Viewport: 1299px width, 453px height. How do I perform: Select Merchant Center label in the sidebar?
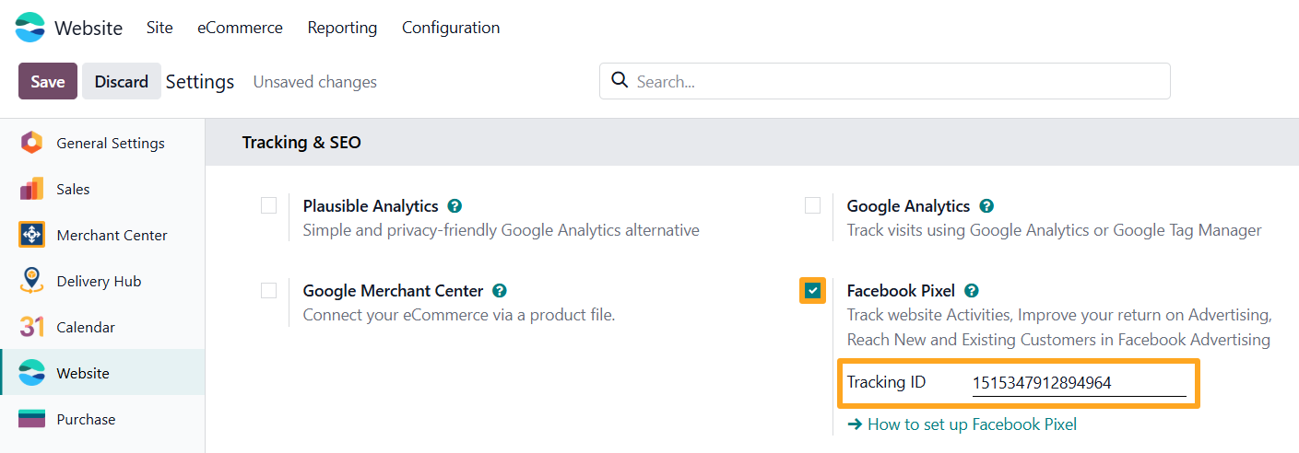(112, 235)
